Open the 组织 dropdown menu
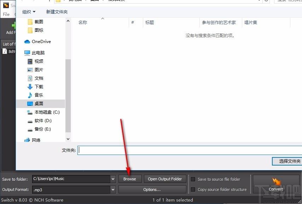302x204 pixels. pos(29,12)
